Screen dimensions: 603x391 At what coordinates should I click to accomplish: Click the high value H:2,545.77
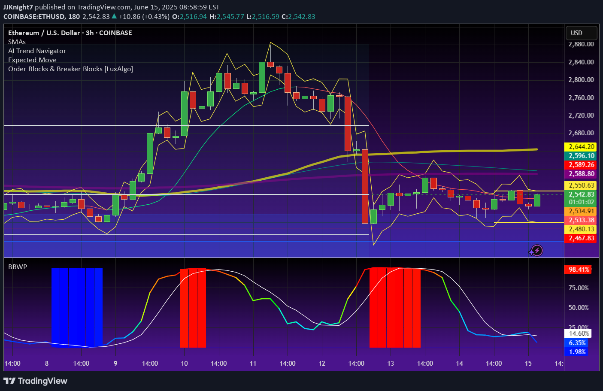coord(227,16)
